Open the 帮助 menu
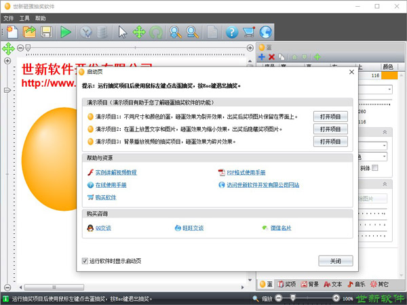The image size is (407, 305). pos(40,18)
